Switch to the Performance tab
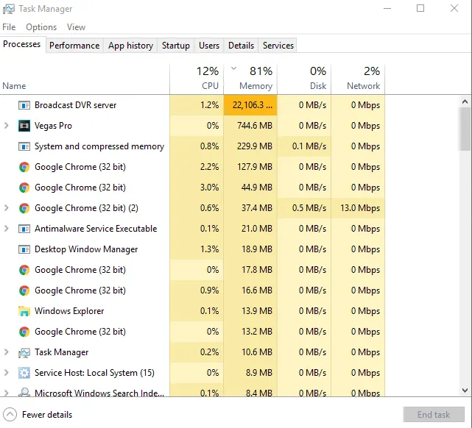Image resolution: width=472 pixels, height=428 pixels. click(x=74, y=46)
